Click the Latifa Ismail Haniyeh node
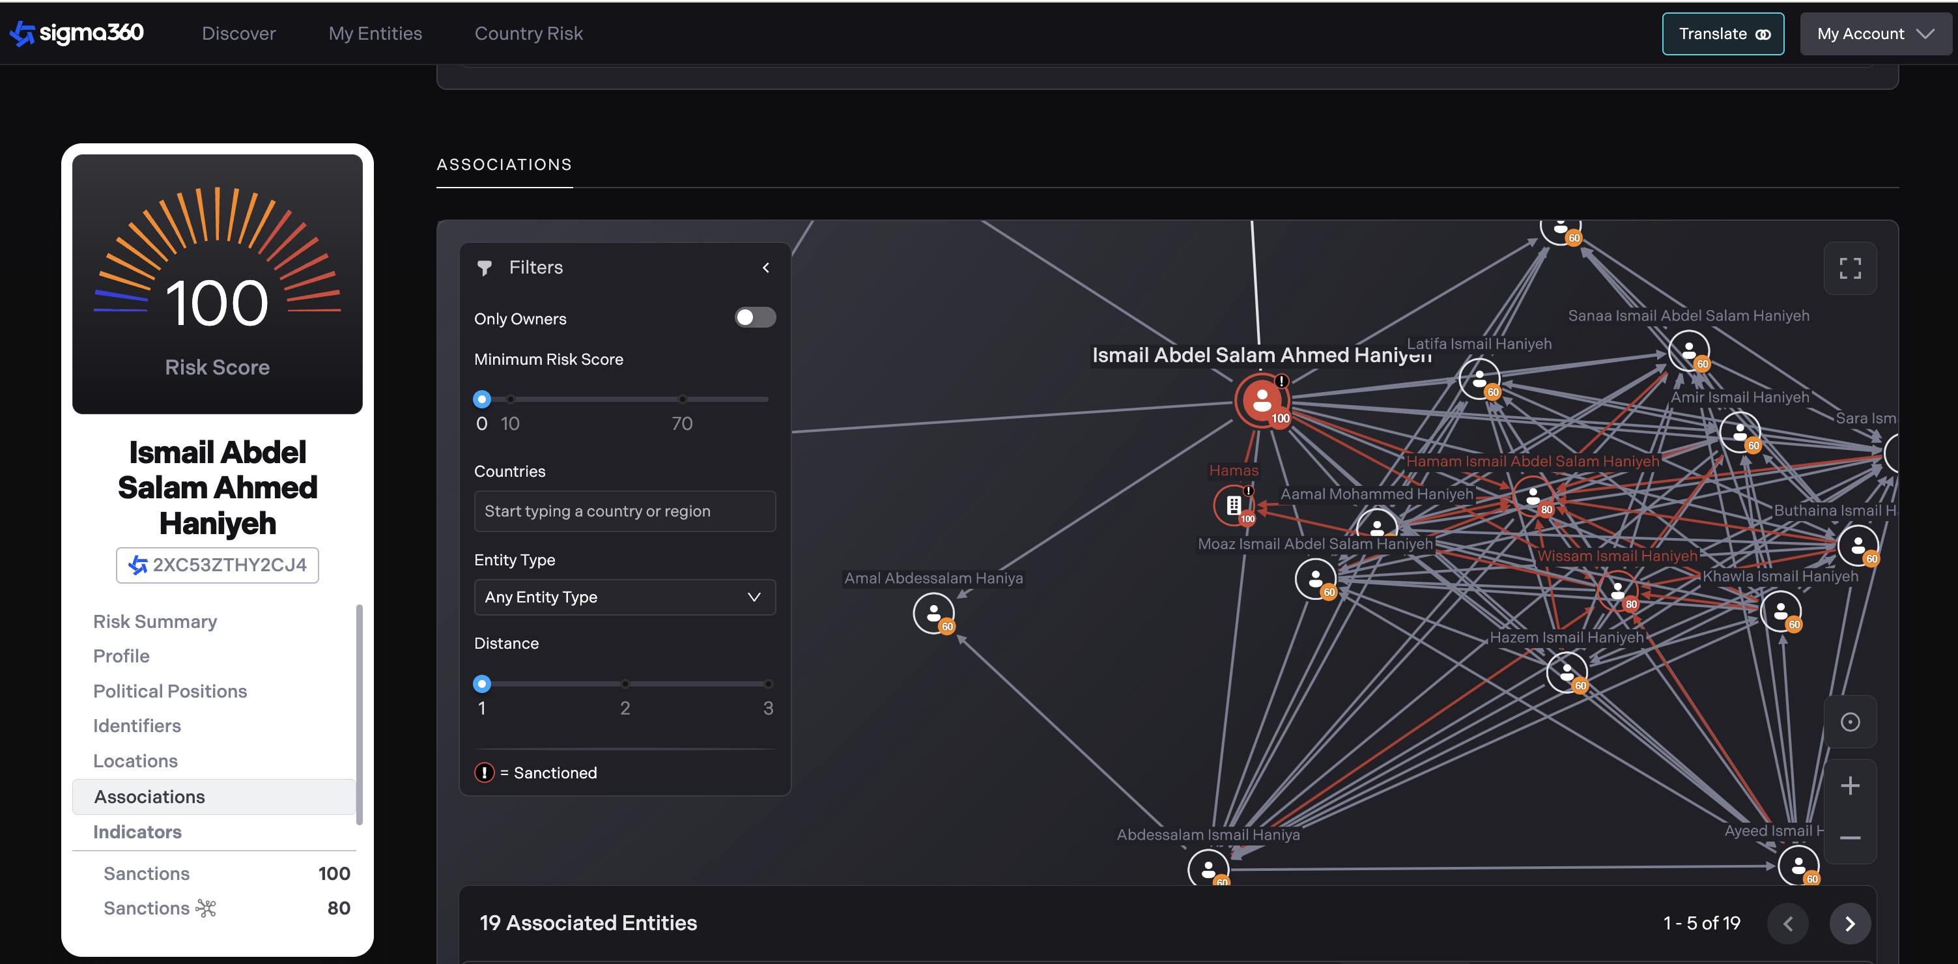 pos(1479,378)
